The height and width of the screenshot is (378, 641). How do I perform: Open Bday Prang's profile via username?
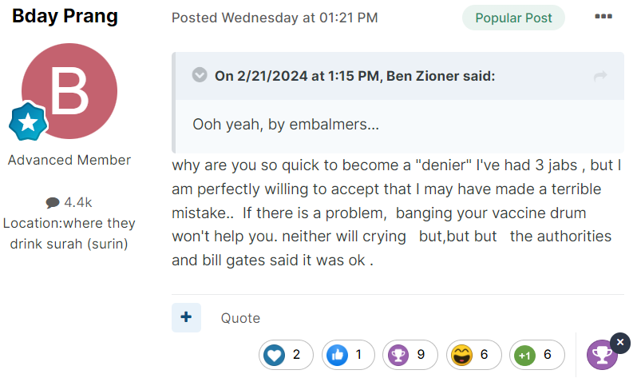point(65,16)
